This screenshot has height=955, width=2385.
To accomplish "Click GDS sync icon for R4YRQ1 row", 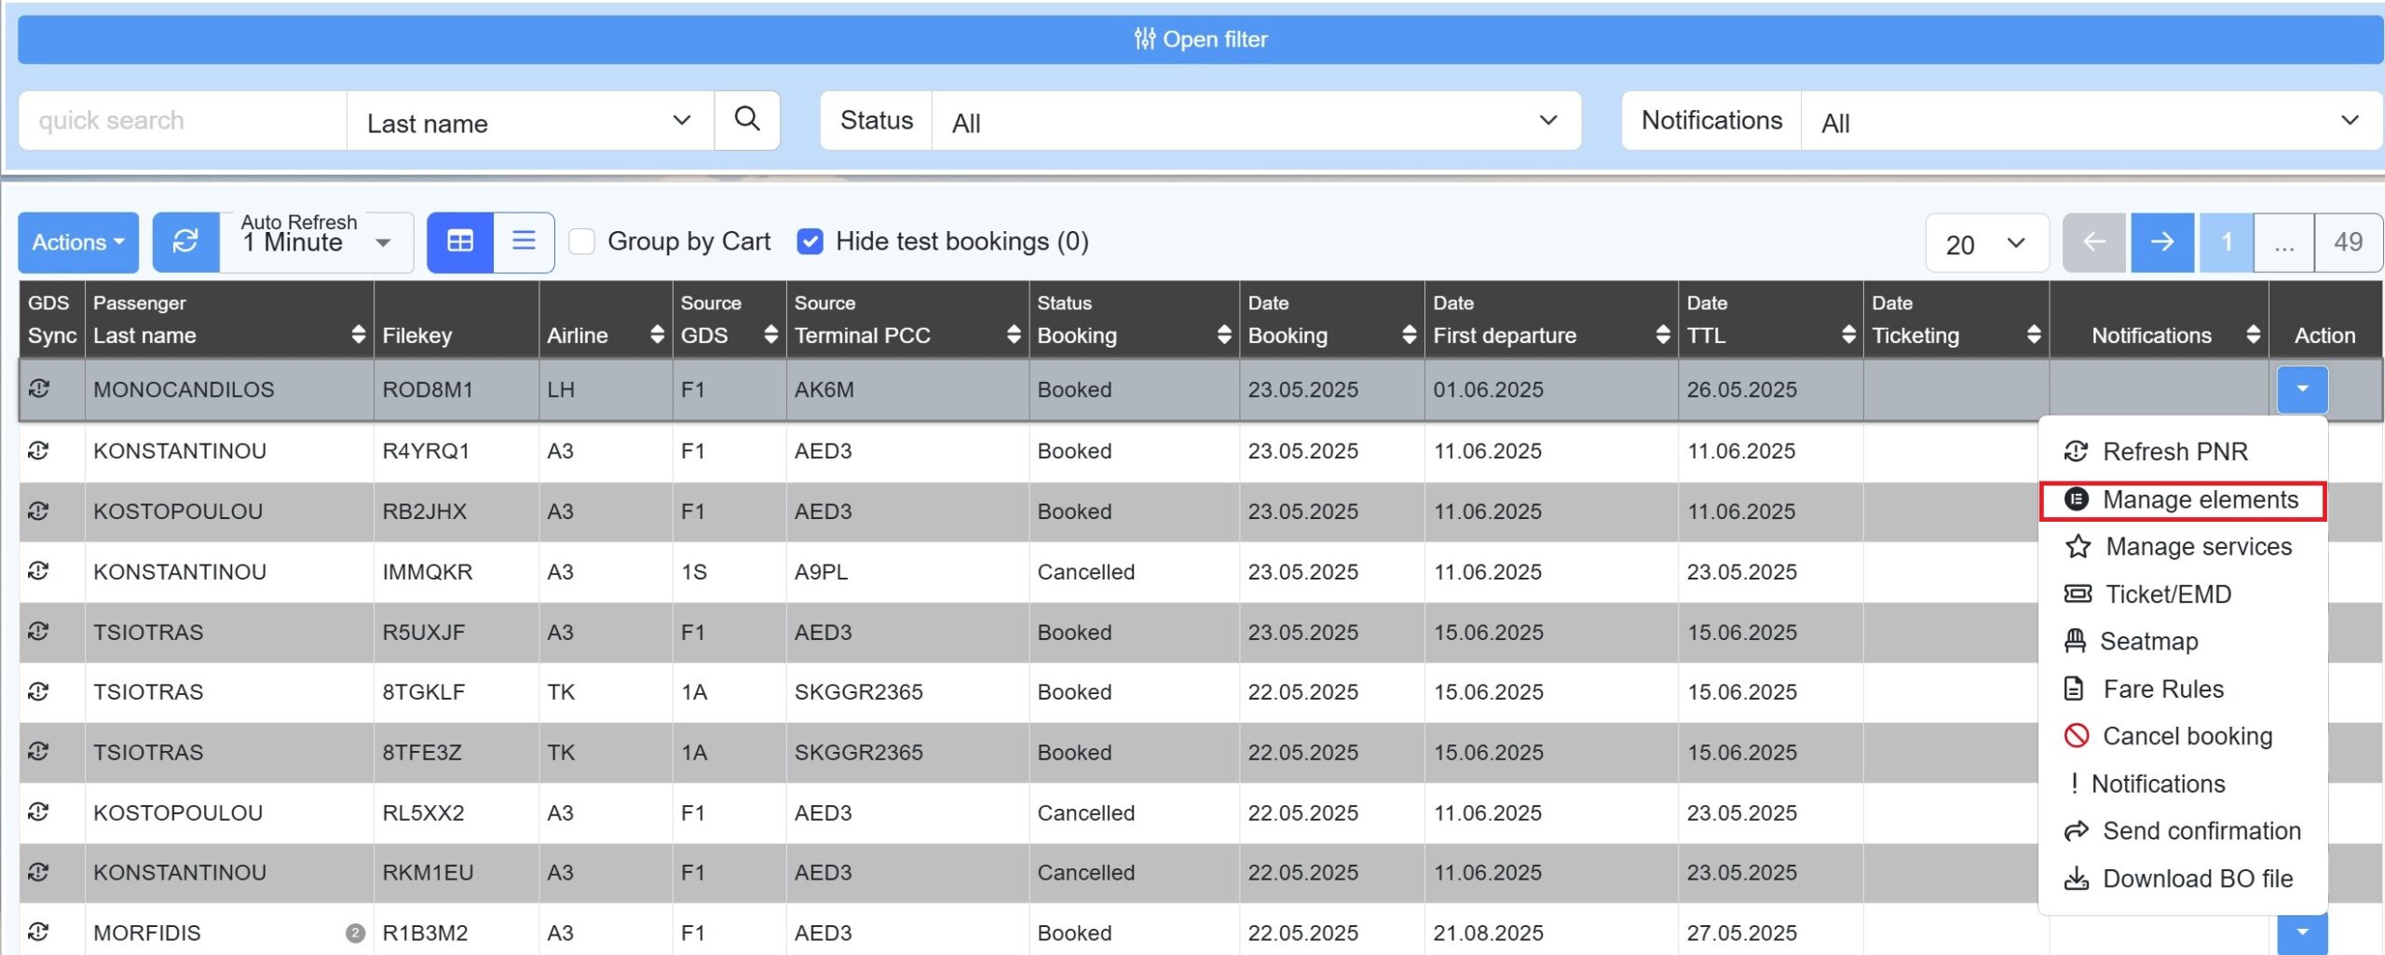I will [x=39, y=450].
